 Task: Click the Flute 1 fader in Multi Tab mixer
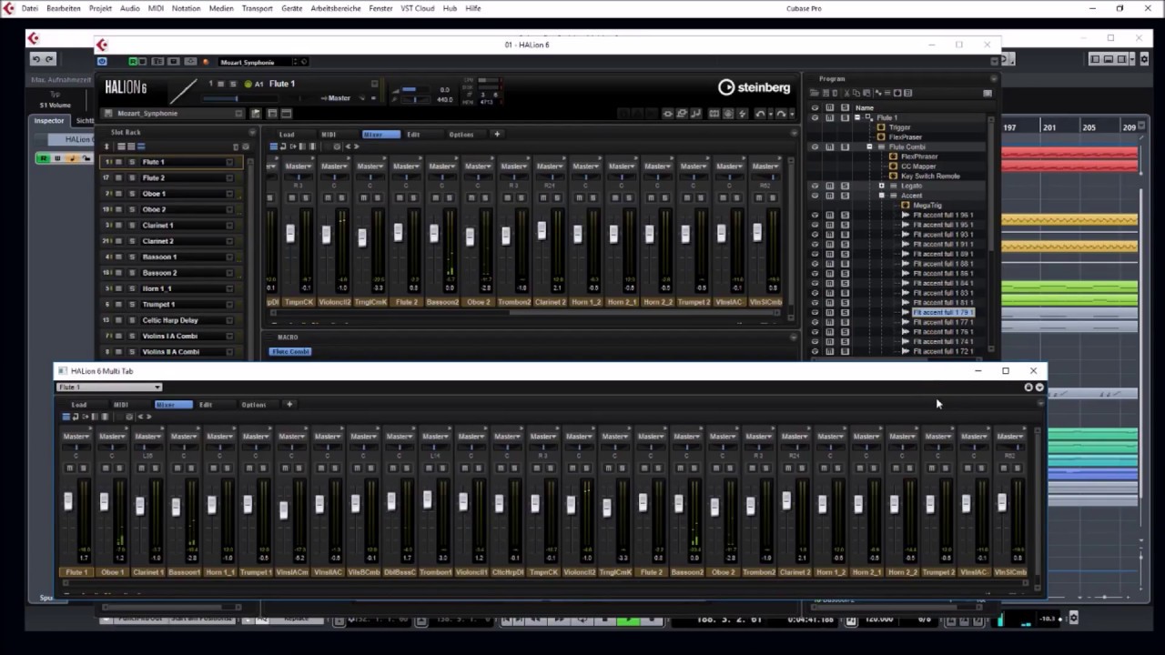68,501
